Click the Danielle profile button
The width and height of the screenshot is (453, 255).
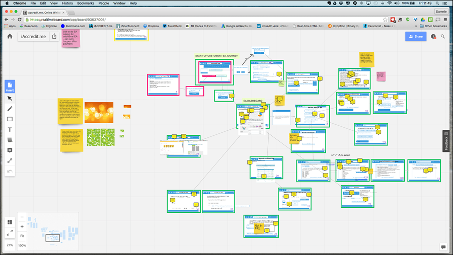(441, 12)
